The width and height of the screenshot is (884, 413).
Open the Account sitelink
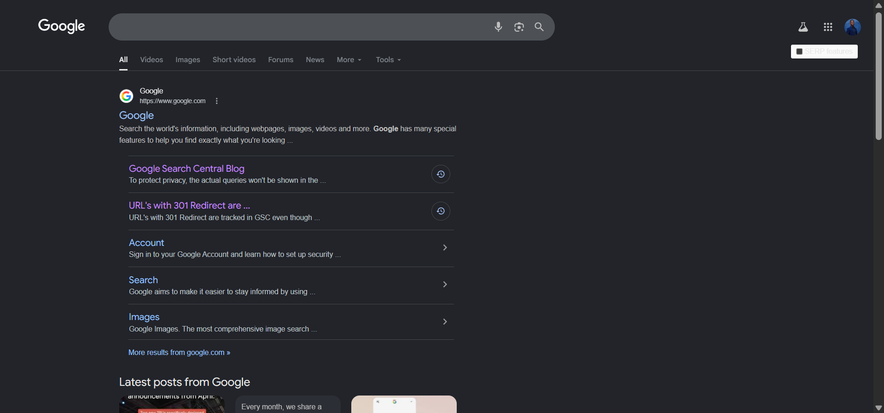[x=146, y=243]
